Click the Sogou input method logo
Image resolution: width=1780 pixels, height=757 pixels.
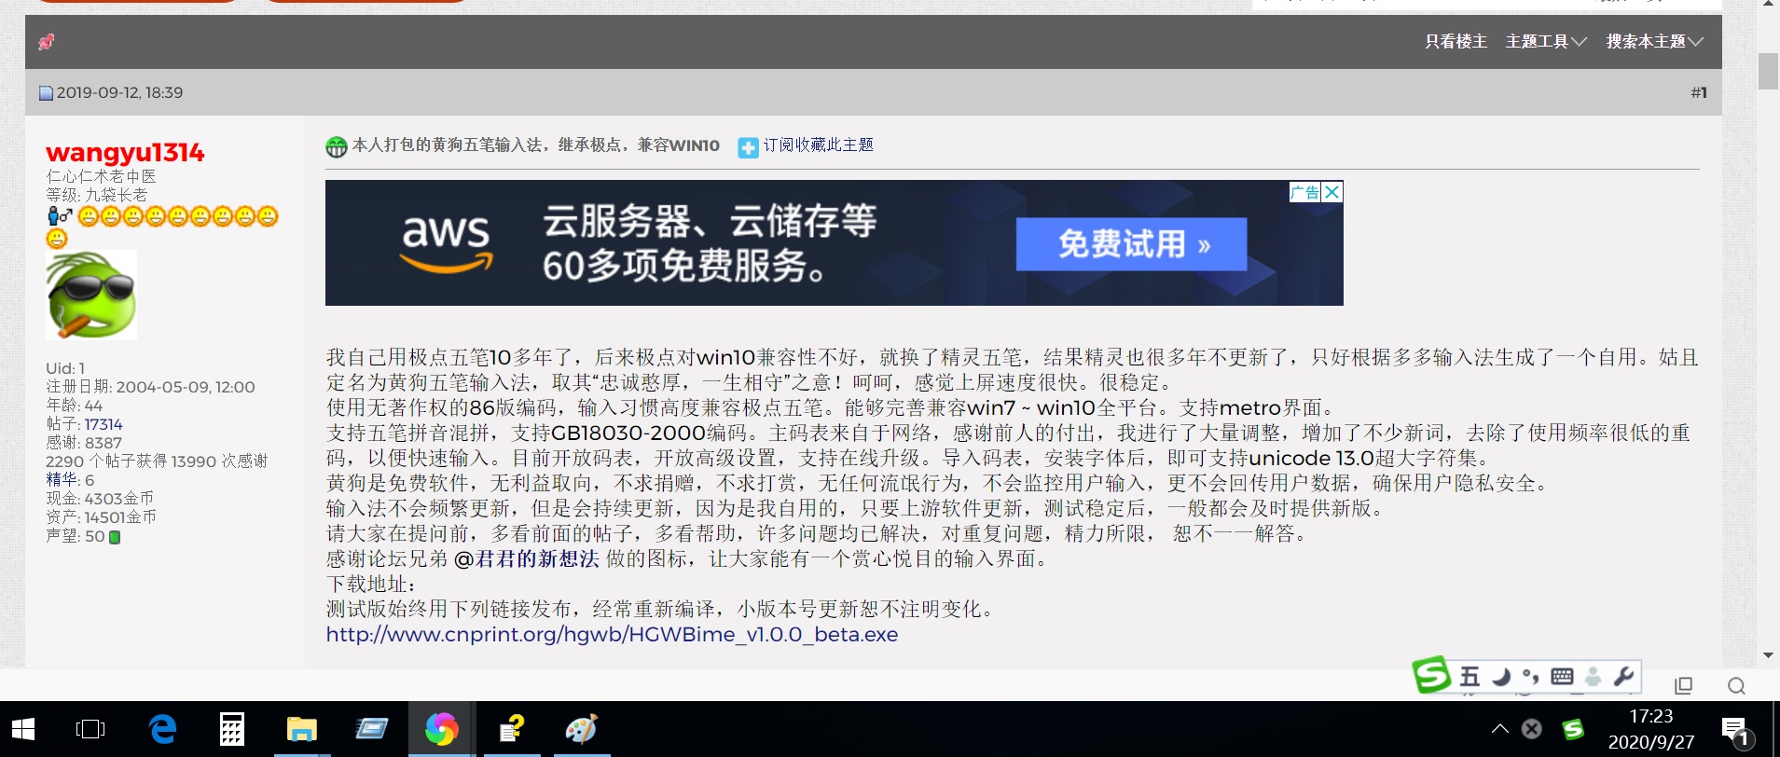[x=1431, y=675]
